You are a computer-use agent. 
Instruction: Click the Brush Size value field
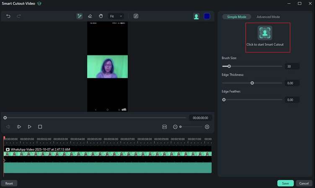(x=292, y=66)
